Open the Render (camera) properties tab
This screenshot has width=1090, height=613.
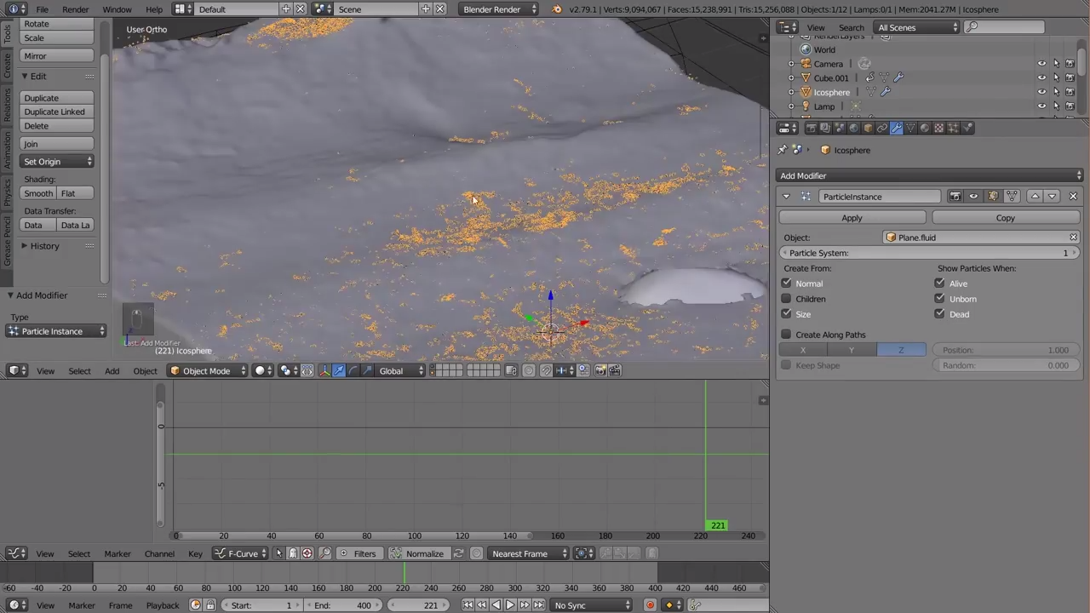coord(811,128)
